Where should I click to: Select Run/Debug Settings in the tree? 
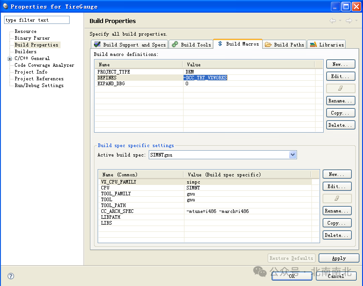39,85
